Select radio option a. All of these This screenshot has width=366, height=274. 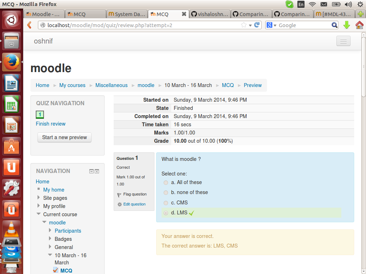[x=166, y=183]
